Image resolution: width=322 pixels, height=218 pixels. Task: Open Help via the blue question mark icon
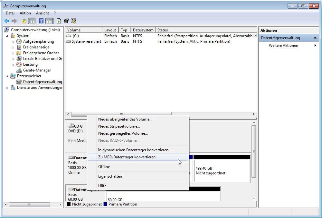(x=41, y=21)
